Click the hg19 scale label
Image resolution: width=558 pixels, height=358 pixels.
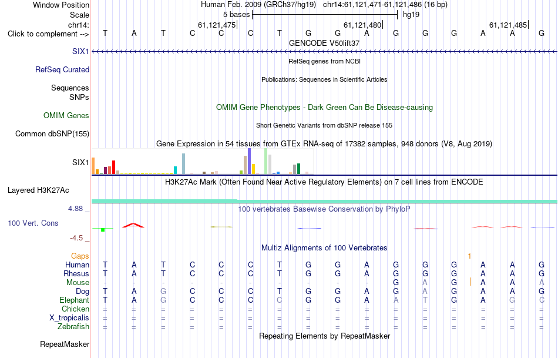pyautogui.click(x=411, y=15)
